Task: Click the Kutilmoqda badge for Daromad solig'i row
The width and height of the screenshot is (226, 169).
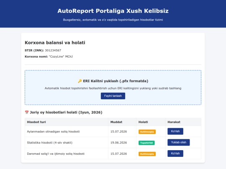Action: click(147, 154)
